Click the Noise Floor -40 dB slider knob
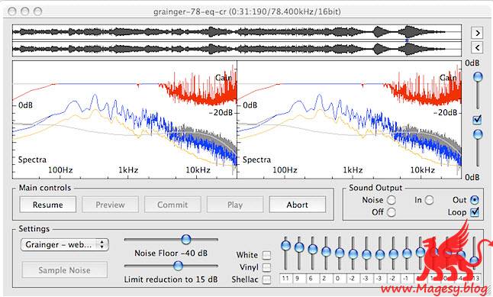The width and height of the screenshot is (493, 297). pyautogui.click(x=186, y=240)
